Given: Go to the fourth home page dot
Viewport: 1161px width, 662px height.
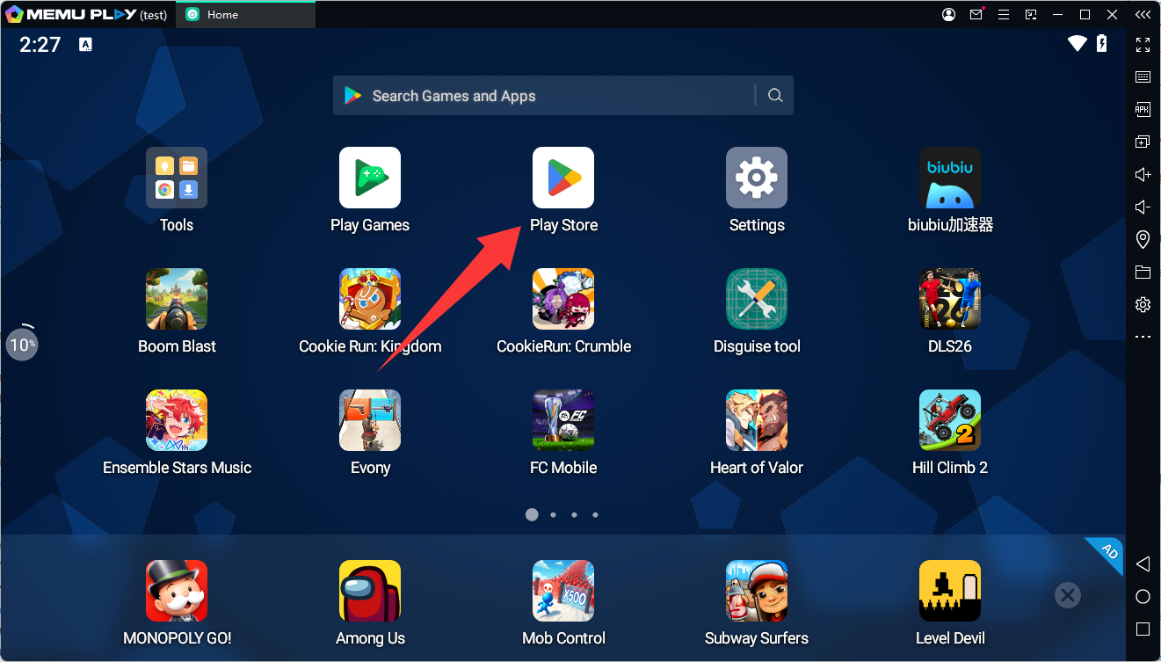Looking at the screenshot, I should [x=595, y=515].
